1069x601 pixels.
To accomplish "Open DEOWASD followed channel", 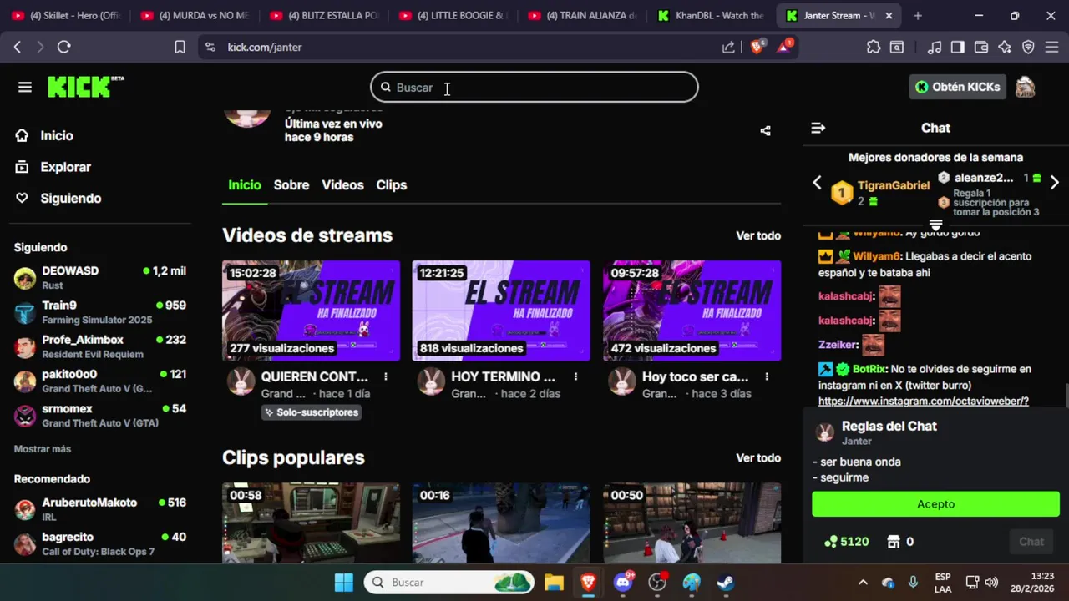I will coord(100,278).
